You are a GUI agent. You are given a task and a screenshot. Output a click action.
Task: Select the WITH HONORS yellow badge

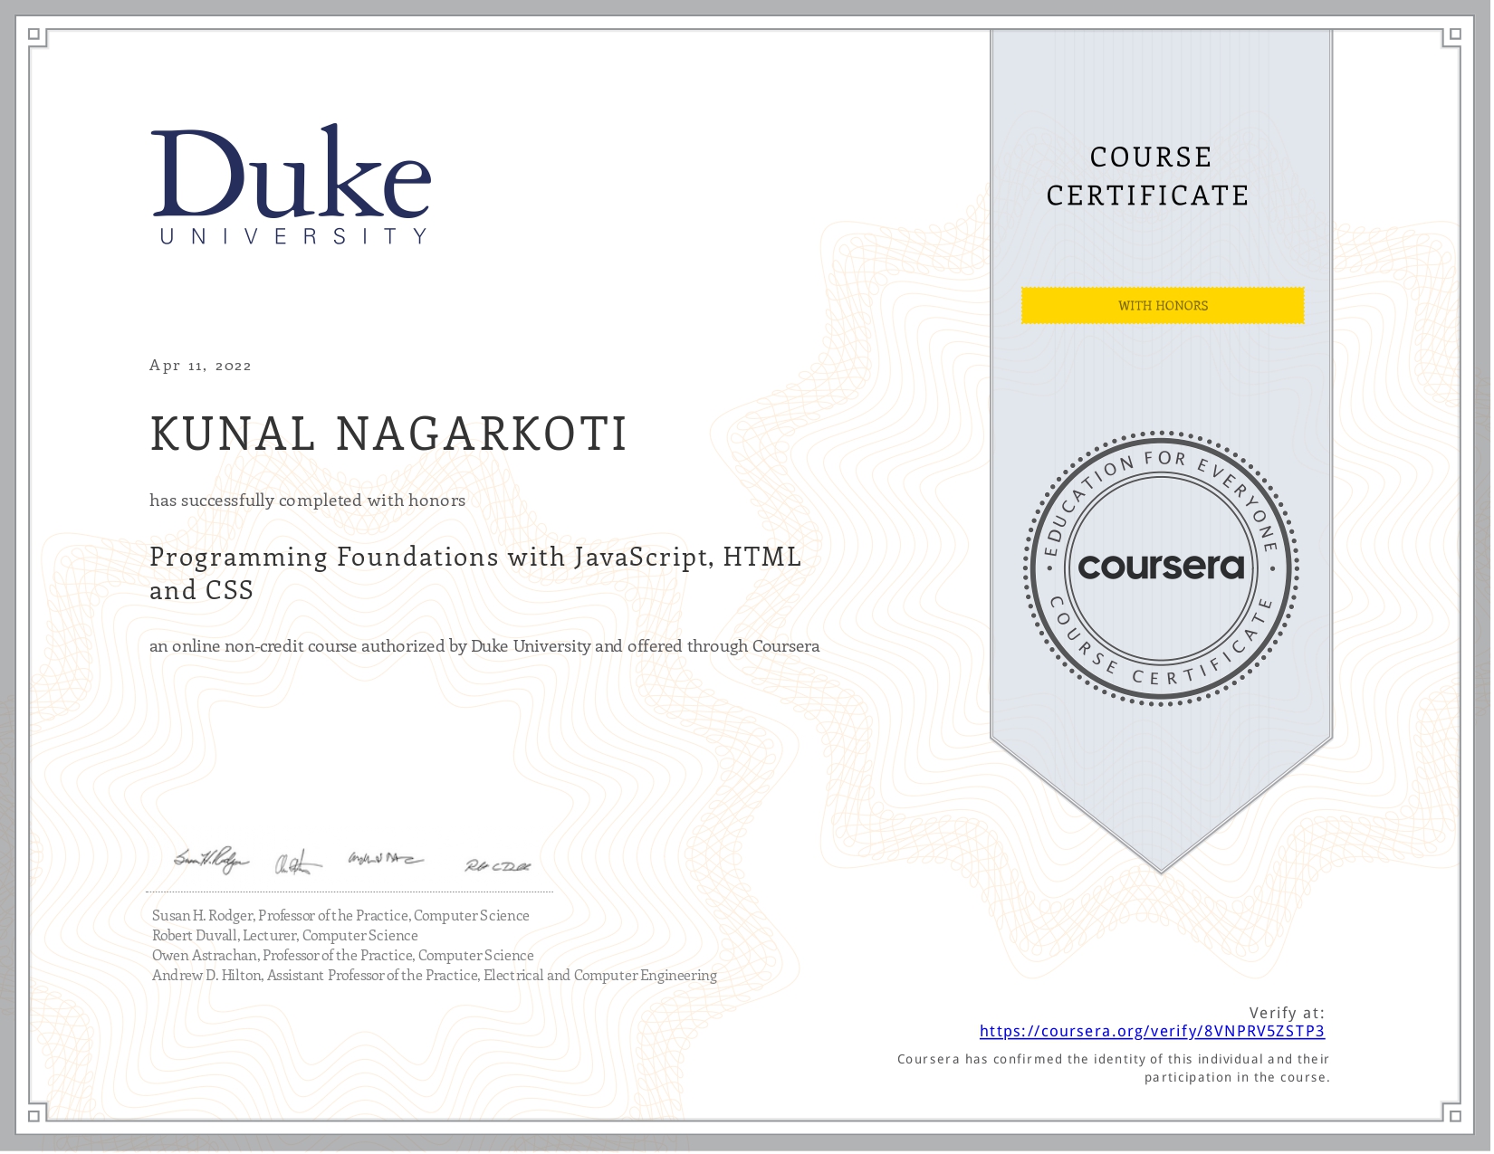coord(1163,306)
